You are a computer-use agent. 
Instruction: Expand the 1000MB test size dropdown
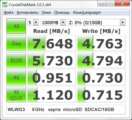click(53, 23)
